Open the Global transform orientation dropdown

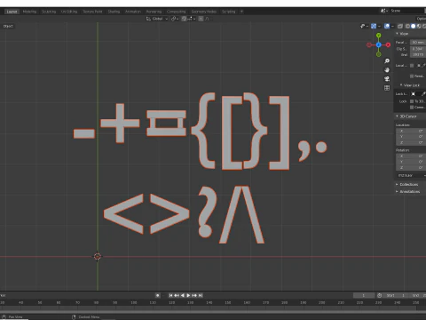pyautogui.click(x=157, y=19)
